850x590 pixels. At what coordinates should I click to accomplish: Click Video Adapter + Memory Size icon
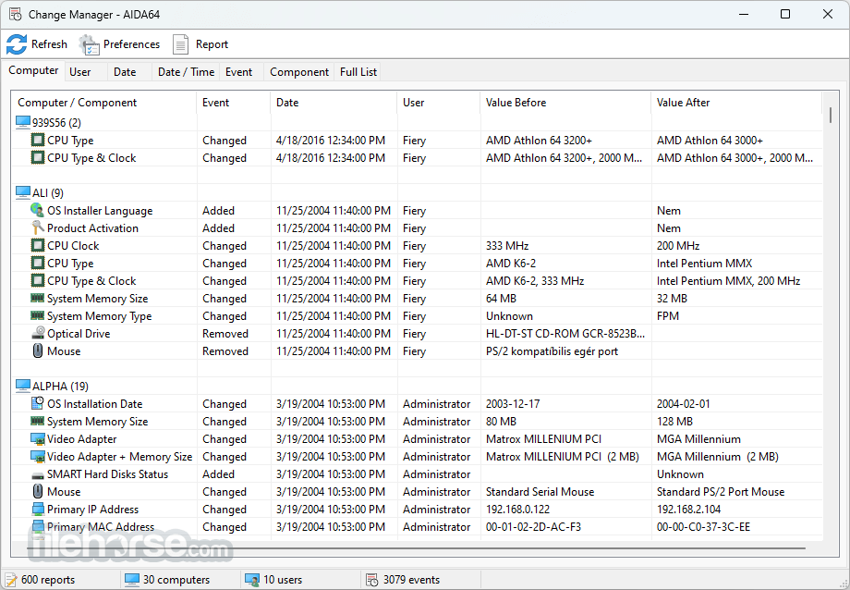37,457
